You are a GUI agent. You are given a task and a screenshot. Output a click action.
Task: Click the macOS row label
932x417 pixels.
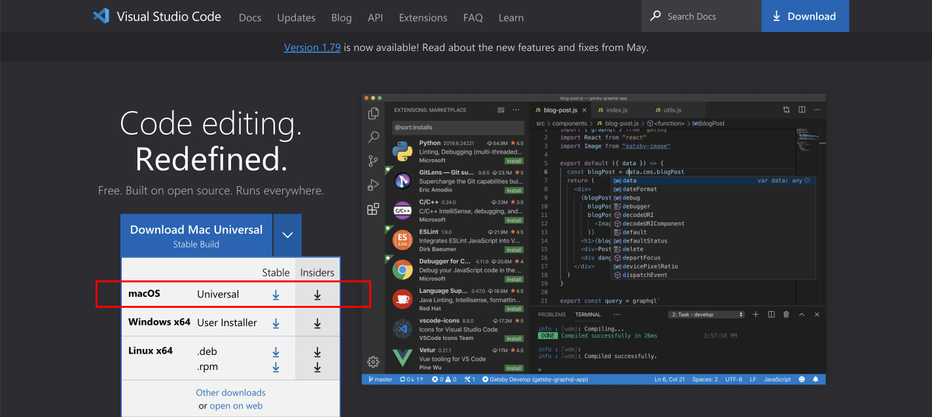[144, 293]
